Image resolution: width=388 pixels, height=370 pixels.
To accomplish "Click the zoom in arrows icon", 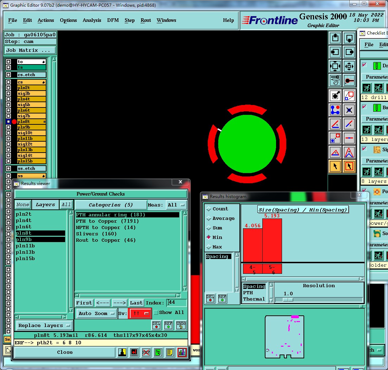I will click(x=335, y=66).
